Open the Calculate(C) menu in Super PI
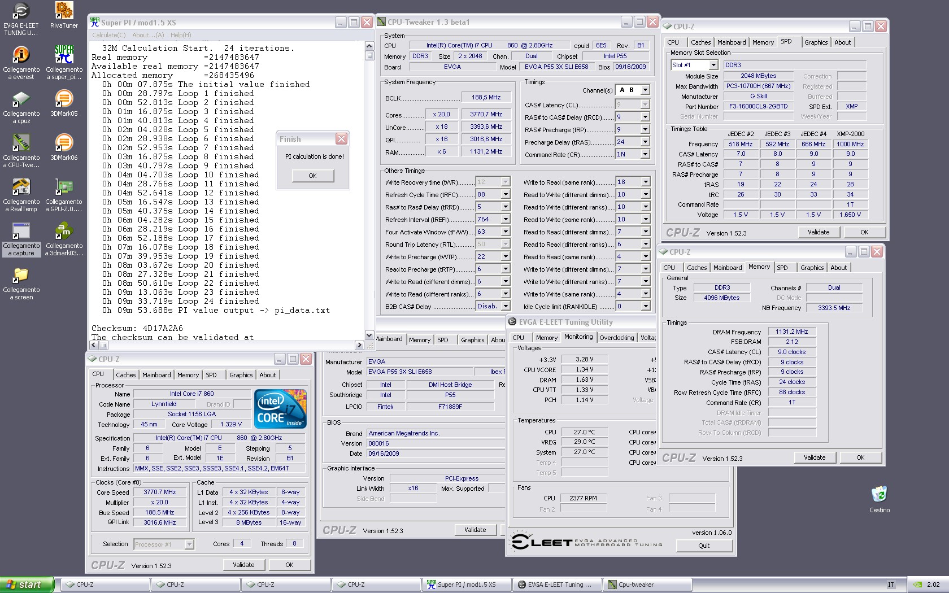The width and height of the screenshot is (949, 593). [109, 35]
